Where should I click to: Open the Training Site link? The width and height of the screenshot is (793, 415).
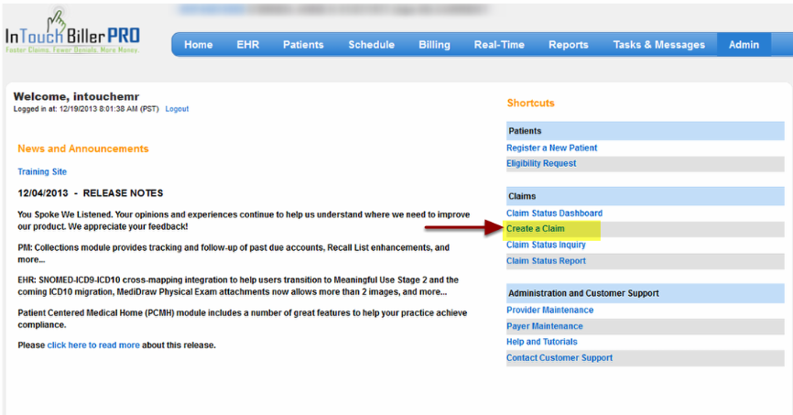point(42,171)
